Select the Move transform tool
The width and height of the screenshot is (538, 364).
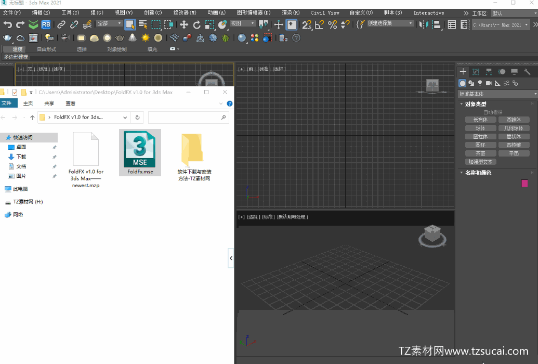[x=184, y=24]
